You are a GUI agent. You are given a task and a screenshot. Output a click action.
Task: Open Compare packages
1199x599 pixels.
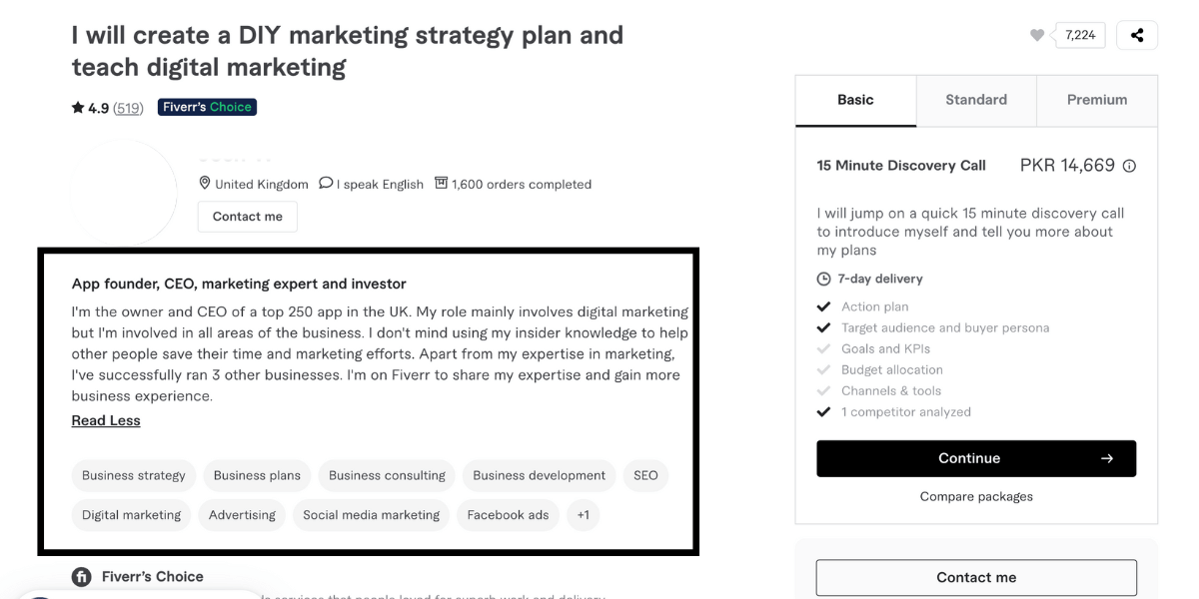976,496
